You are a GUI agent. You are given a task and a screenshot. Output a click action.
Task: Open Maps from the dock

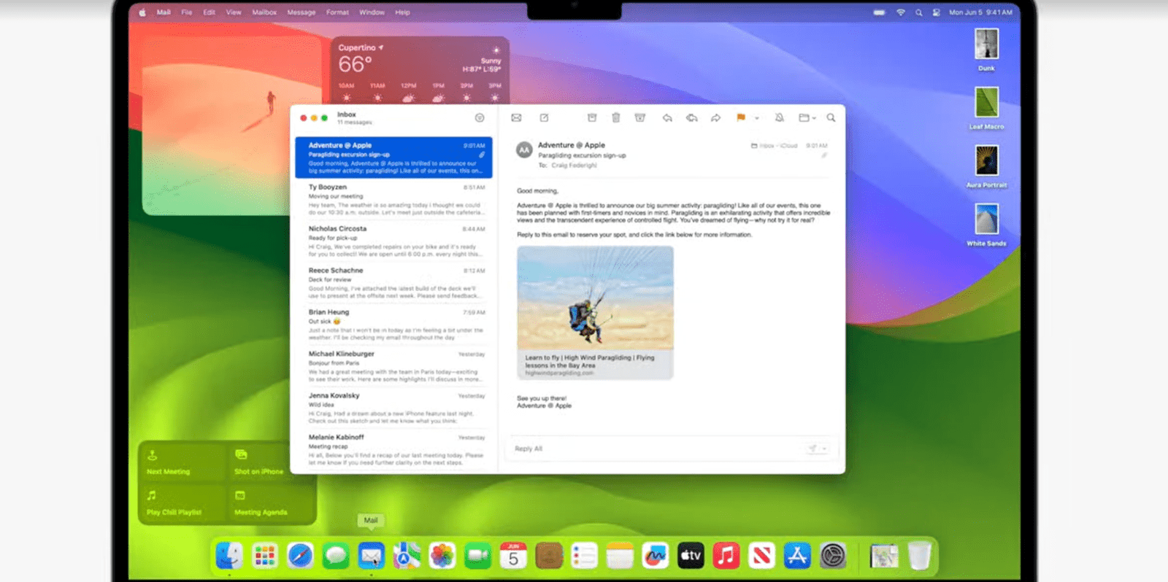click(x=407, y=556)
